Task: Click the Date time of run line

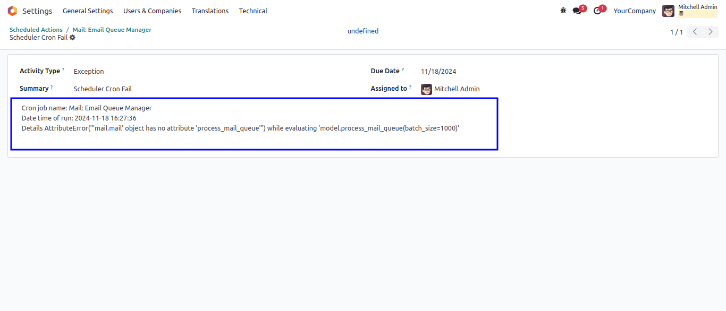Action: pyautogui.click(x=79, y=118)
